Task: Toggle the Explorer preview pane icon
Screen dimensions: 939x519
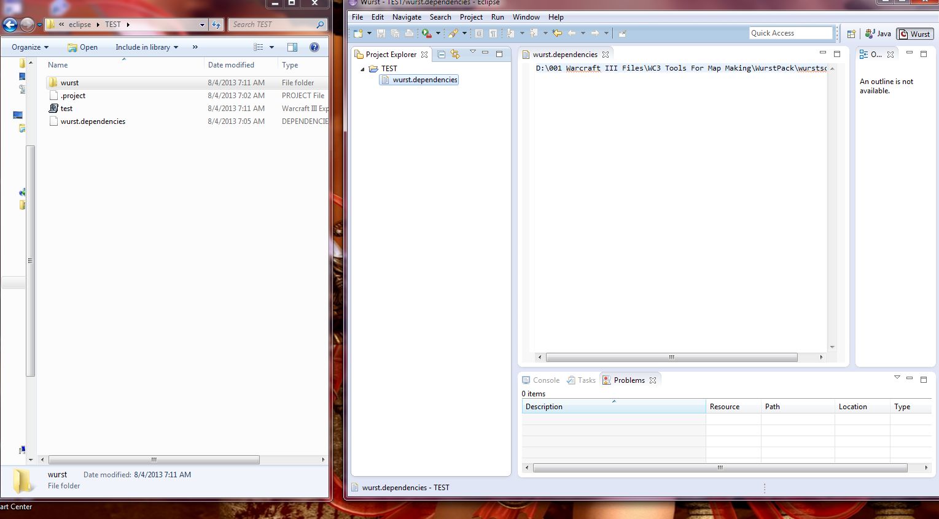Action: (x=292, y=47)
